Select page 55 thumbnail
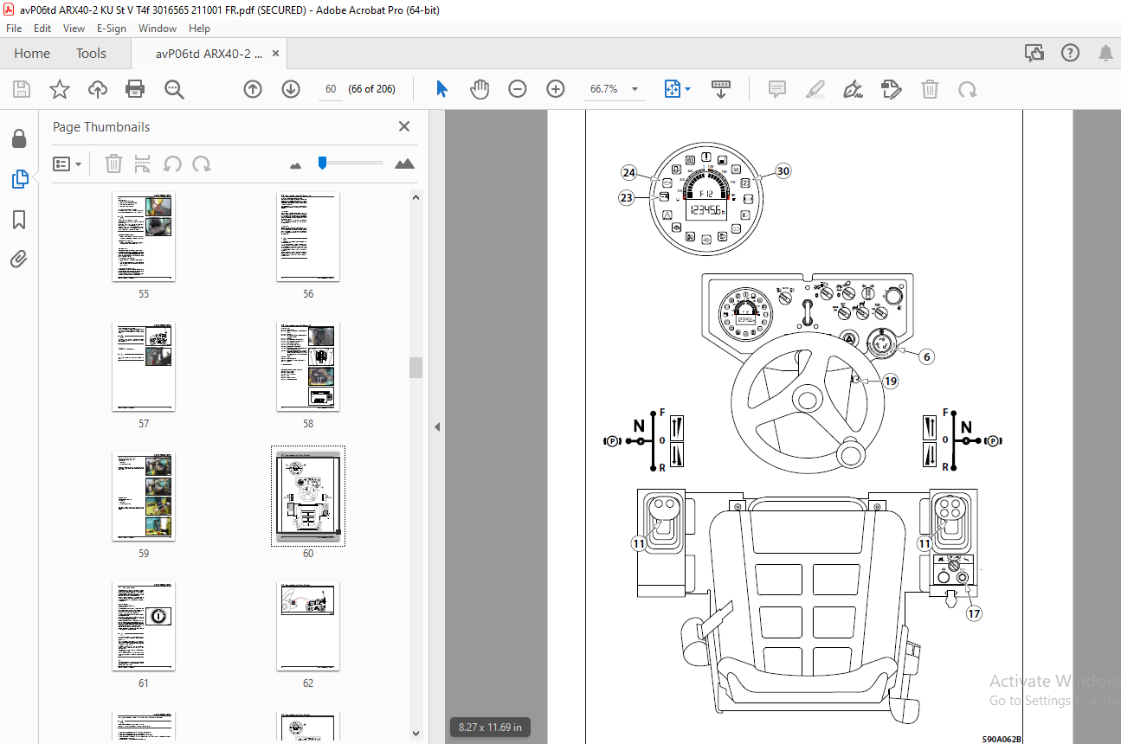 click(144, 237)
